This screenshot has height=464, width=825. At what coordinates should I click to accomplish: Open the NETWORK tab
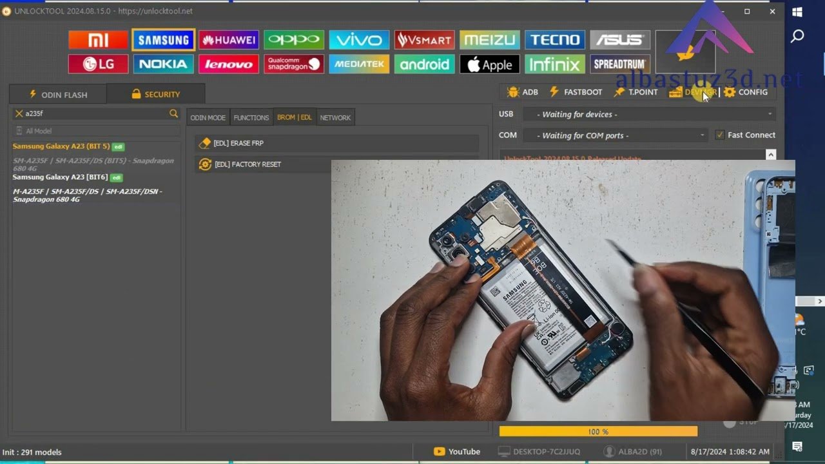335,117
